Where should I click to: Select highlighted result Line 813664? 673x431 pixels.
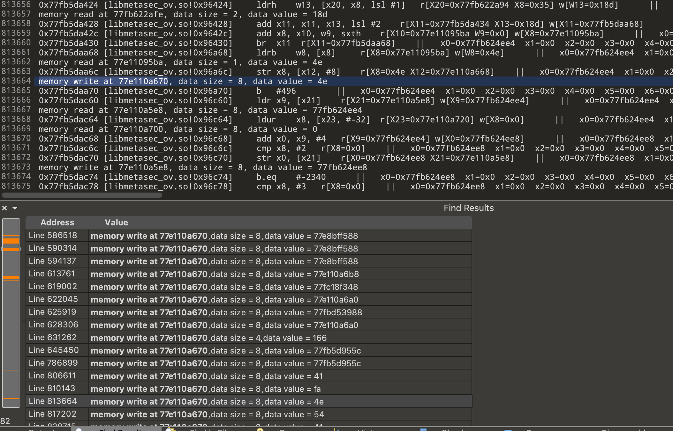tap(53, 401)
